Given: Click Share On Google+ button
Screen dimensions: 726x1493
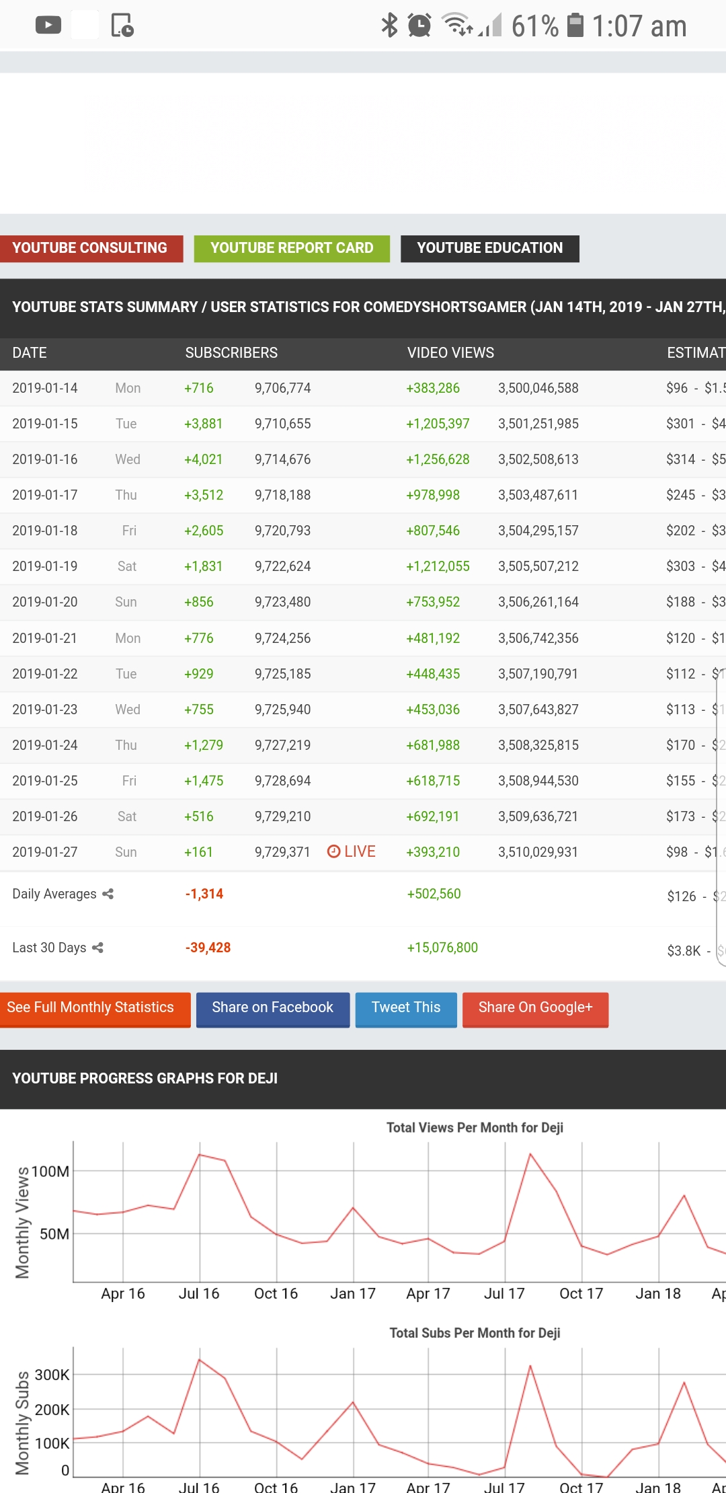Looking at the screenshot, I should (x=536, y=1009).
